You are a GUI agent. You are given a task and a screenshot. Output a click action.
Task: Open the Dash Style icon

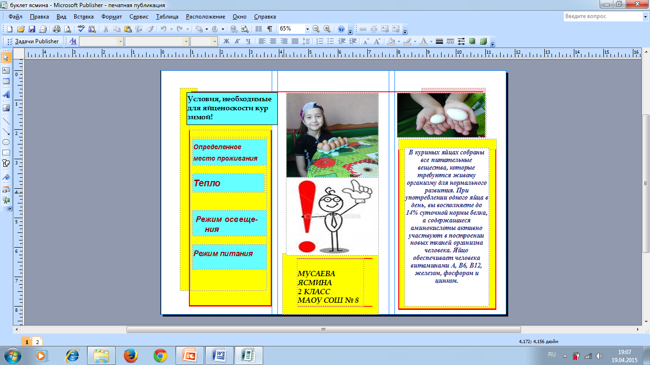pos(450,41)
